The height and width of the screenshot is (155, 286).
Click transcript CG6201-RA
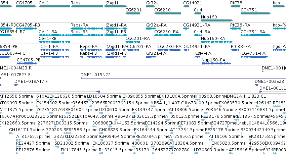133,42
